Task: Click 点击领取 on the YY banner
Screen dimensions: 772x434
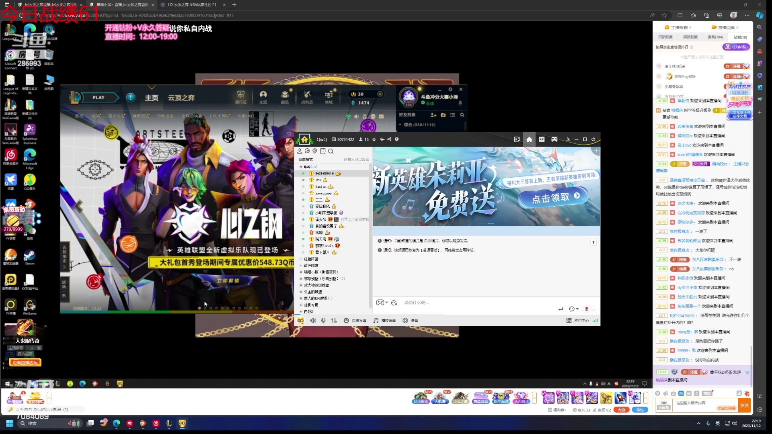Action: 556,197
